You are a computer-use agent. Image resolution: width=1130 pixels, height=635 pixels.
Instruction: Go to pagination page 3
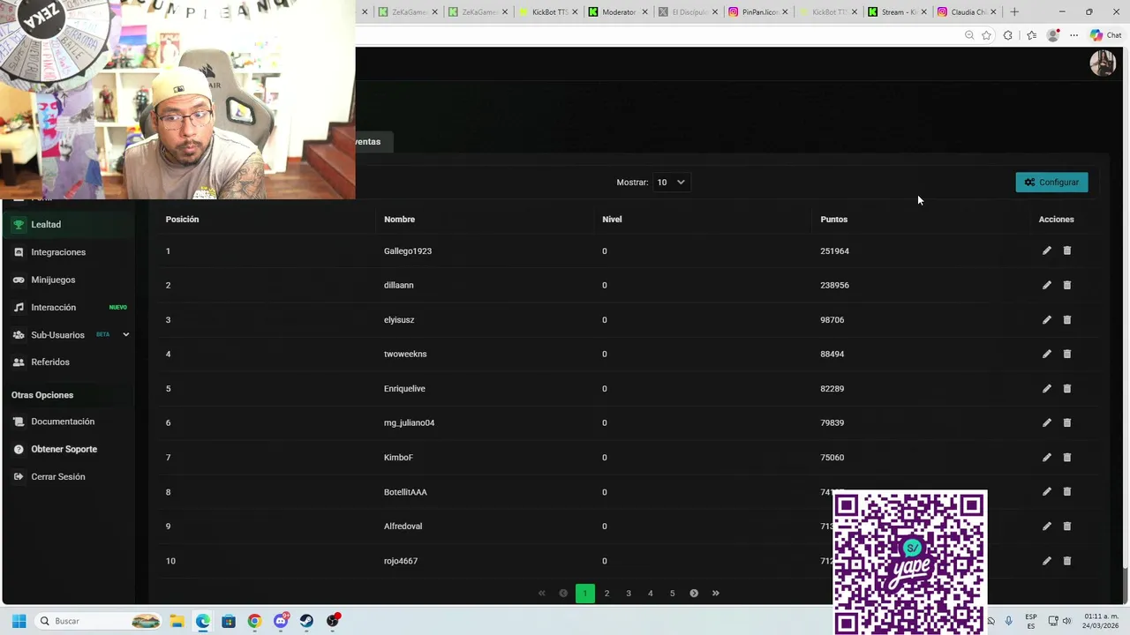point(629,594)
